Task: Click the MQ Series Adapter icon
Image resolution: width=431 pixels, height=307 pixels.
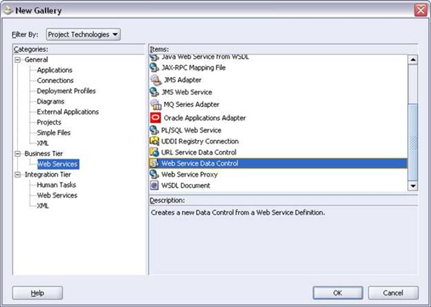Action: pos(156,104)
